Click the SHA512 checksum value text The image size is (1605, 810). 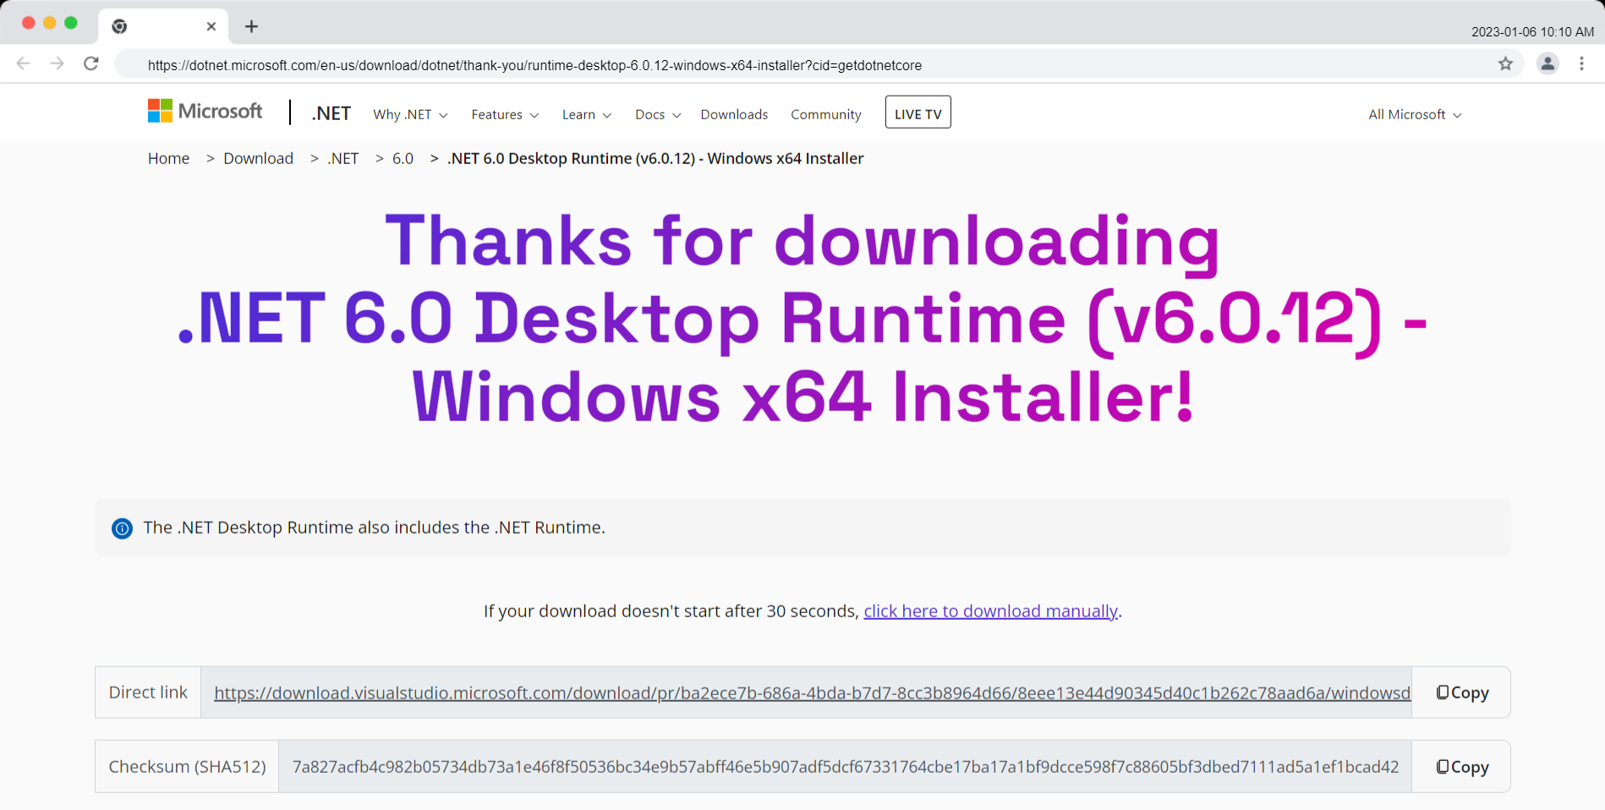point(846,767)
